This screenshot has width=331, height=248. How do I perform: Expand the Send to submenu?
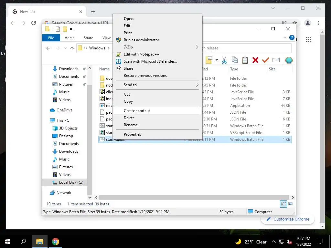click(158, 85)
